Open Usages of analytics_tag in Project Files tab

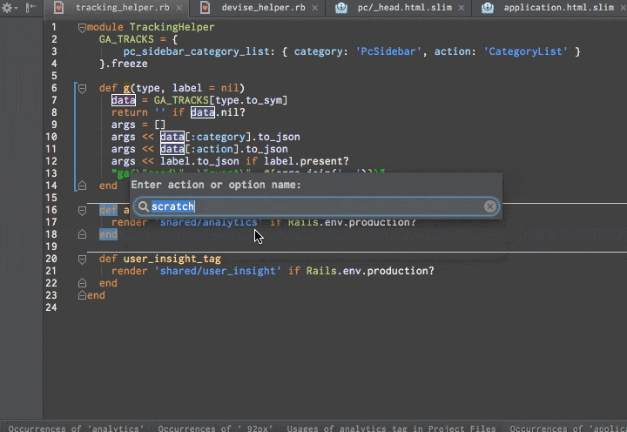(x=391, y=428)
